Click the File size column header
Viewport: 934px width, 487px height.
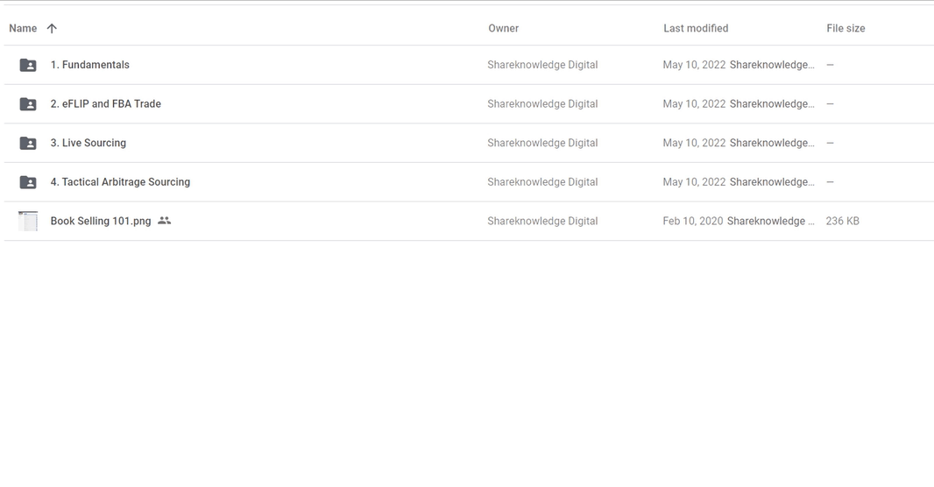point(846,29)
